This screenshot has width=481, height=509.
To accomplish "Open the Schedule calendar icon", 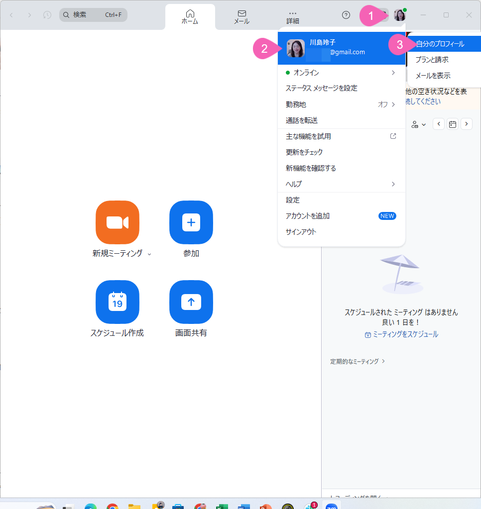I will [x=117, y=302].
